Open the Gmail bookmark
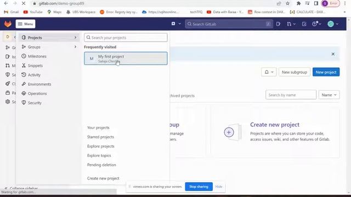Viewport: 351px width, 197px height. 12,12
